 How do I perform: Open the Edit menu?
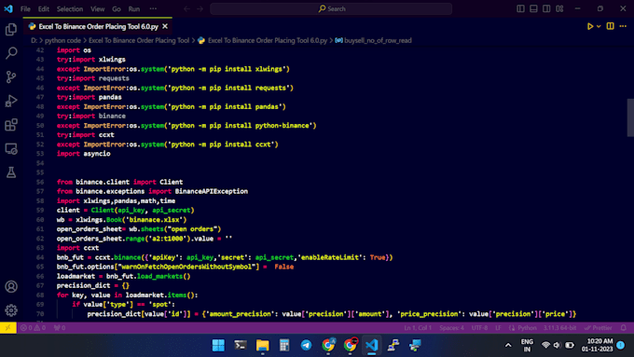(x=43, y=8)
